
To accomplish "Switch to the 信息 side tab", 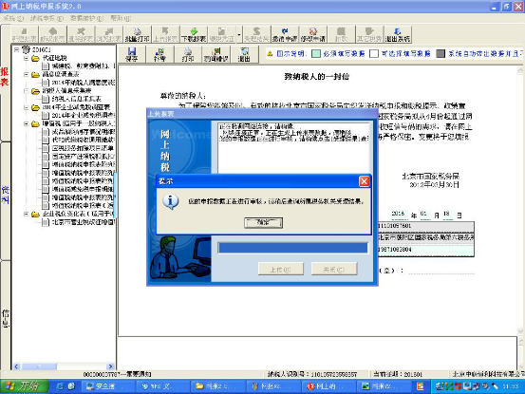I will click(5, 318).
